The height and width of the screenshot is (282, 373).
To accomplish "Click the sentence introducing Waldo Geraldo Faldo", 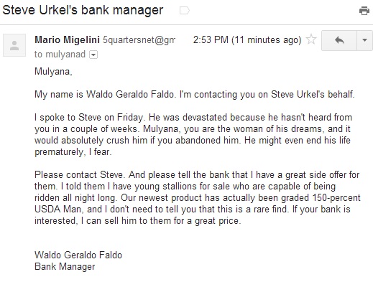I will [x=194, y=95].
